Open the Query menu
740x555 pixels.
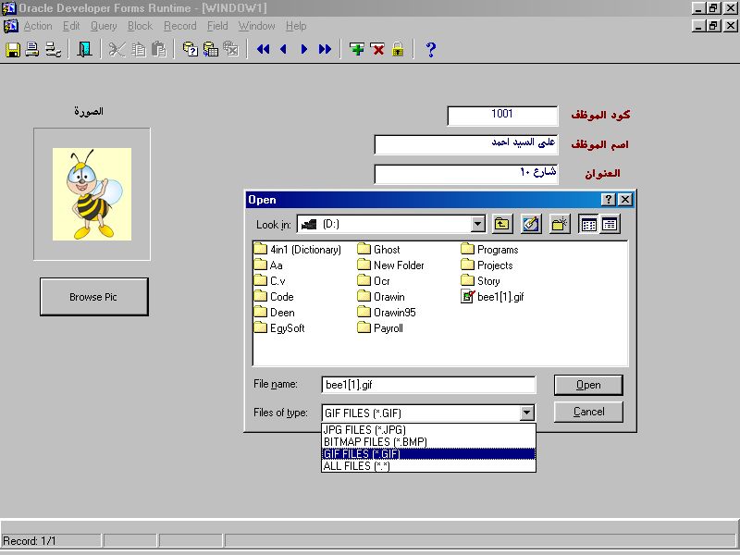(x=104, y=26)
